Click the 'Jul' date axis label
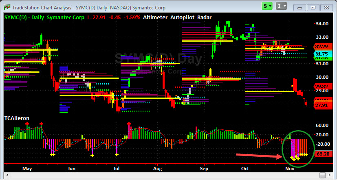337x180 pixels. click(x=117, y=169)
